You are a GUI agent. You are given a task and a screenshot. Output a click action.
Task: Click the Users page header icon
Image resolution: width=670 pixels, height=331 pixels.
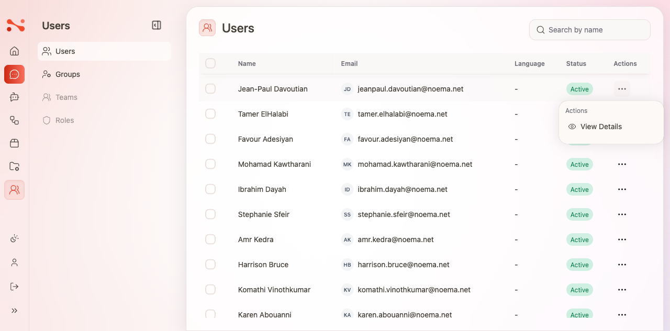[x=207, y=28]
